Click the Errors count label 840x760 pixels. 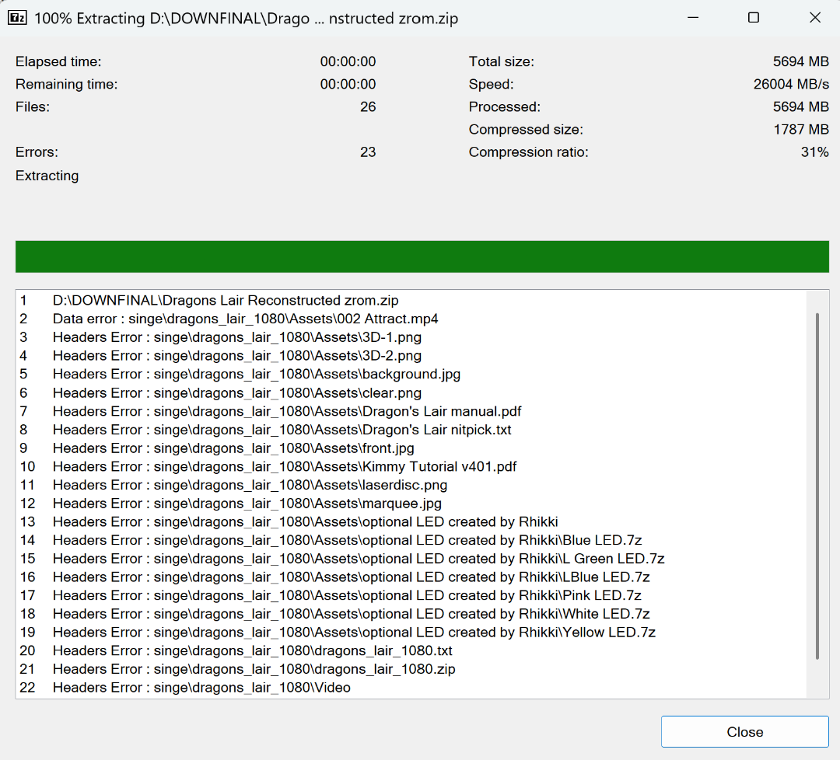pyautogui.click(x=37, y=152)
